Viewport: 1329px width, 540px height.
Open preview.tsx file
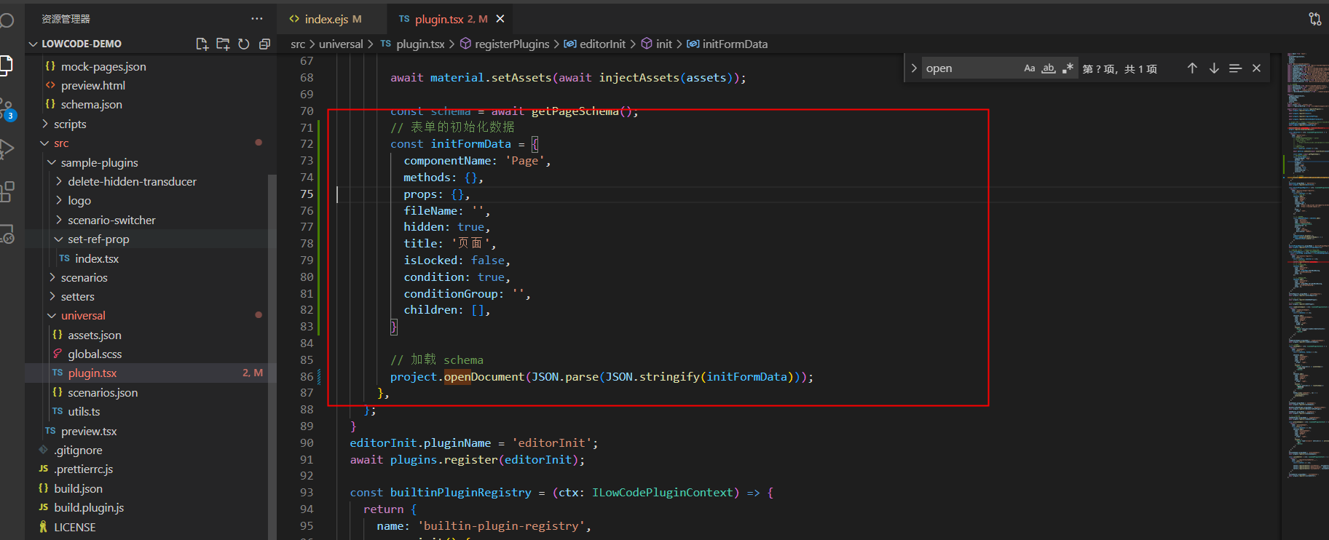pyautogui.click(x=89, y=431)
